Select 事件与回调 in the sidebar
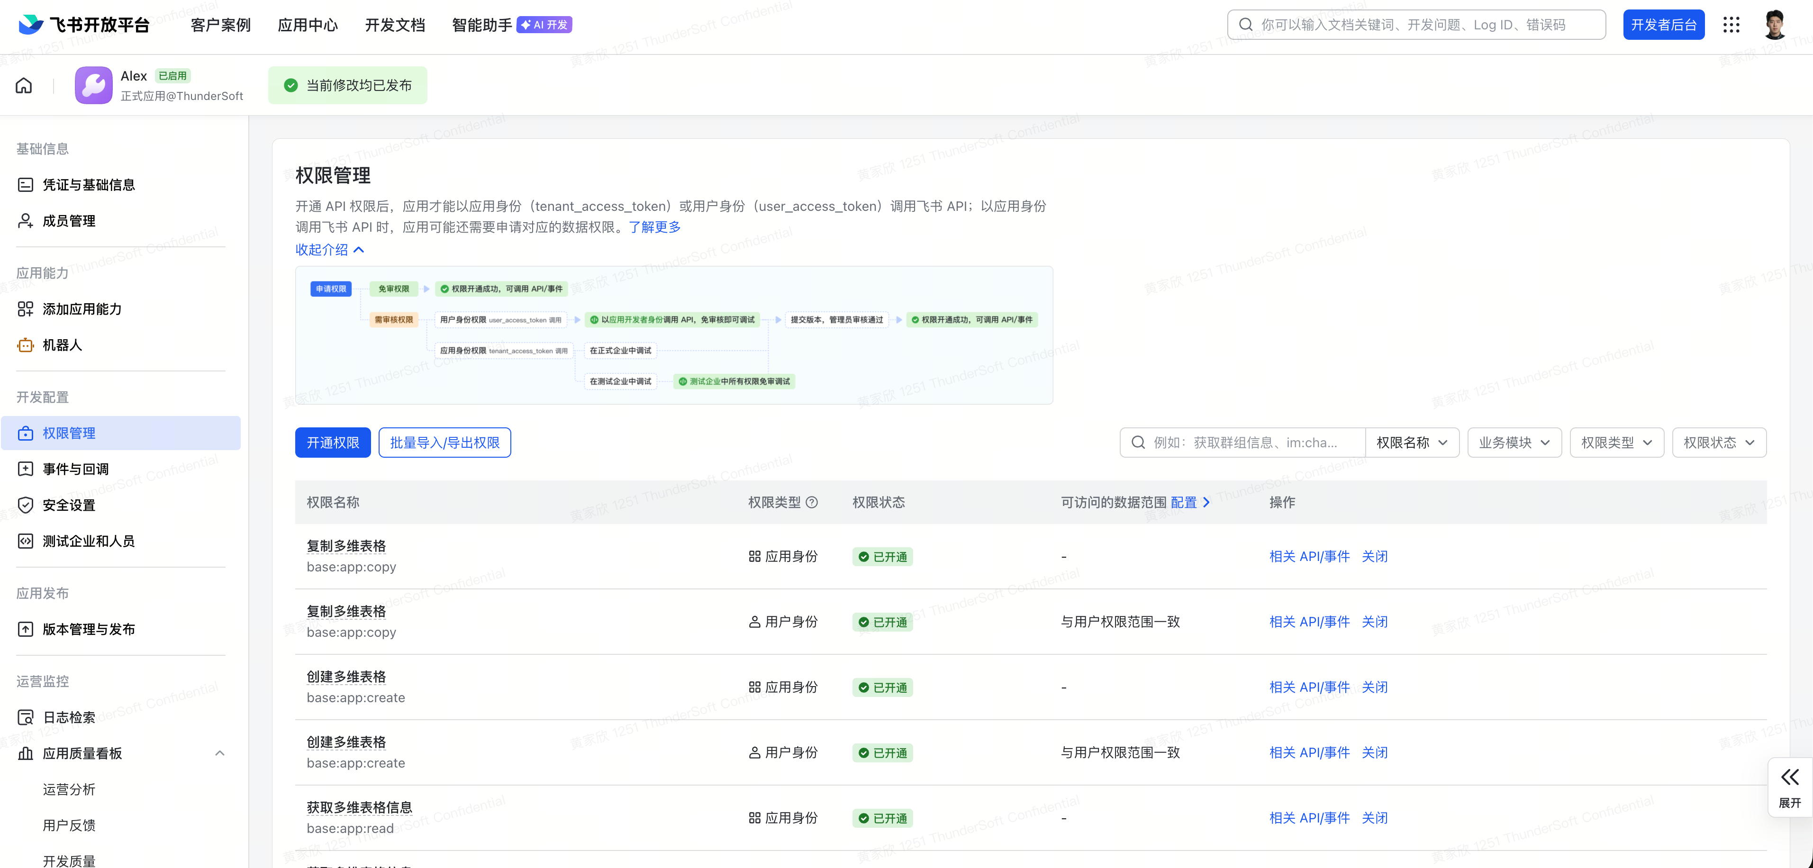Image resolution: width=1813 pixels, height=868 pixels. coord(75,469)
